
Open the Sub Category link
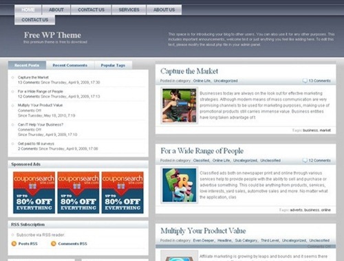point(246,240)
